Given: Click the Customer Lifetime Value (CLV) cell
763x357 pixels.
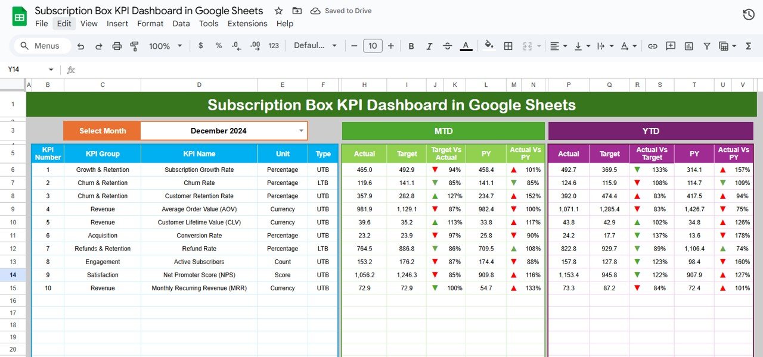Looking at the screenshot, I should click(199, 223).
